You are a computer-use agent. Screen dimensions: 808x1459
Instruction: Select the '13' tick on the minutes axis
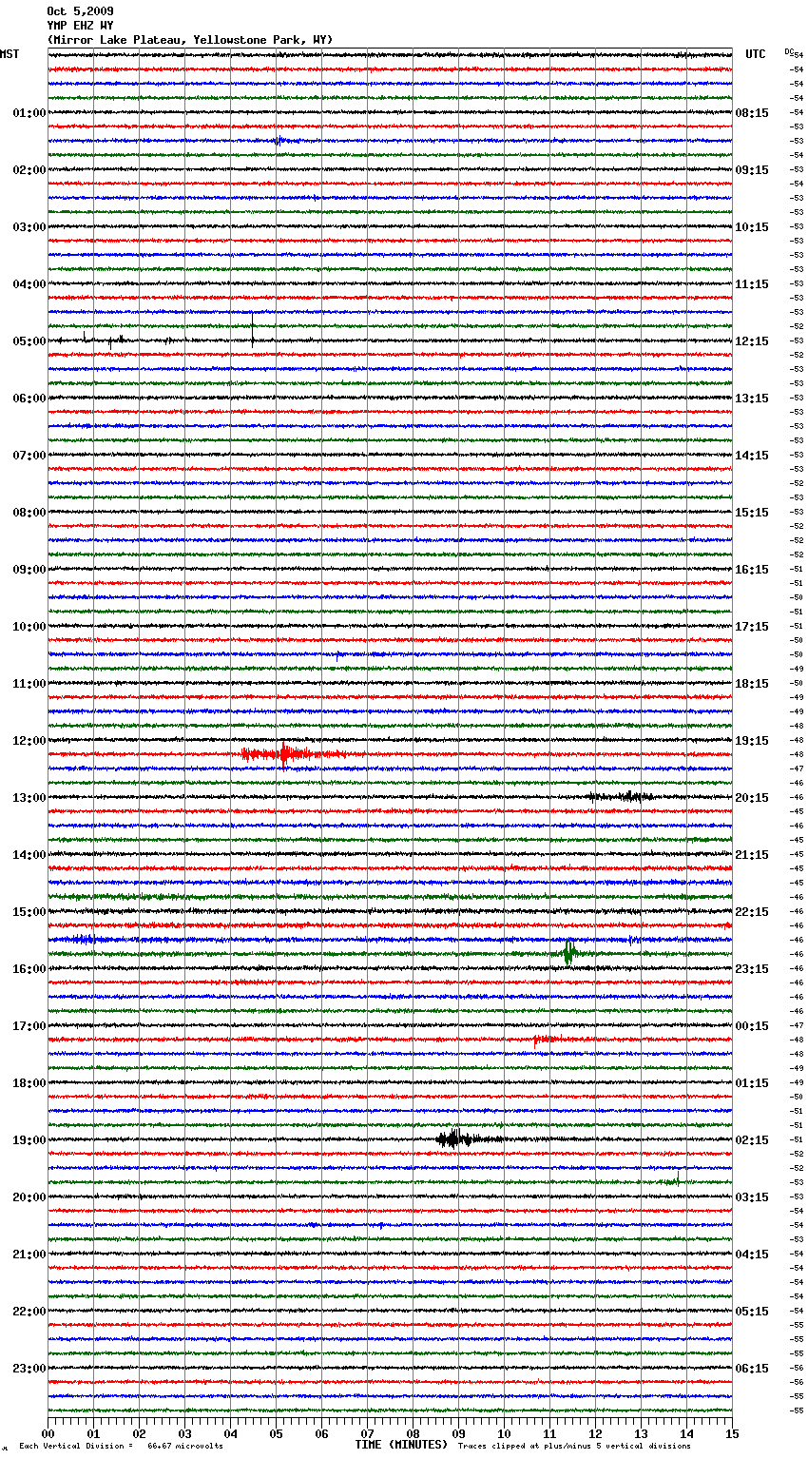coord(642,1434)
